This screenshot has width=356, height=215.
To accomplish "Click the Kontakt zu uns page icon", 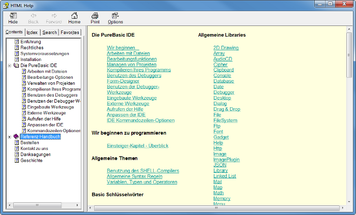I will click(17, 148).
